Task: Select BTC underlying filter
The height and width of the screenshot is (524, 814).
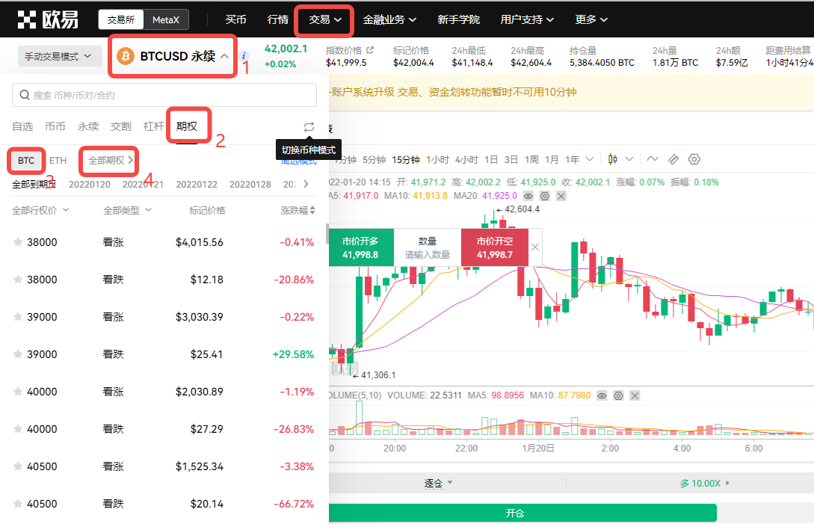Action: pyautogui.click(x=26, y=161)
